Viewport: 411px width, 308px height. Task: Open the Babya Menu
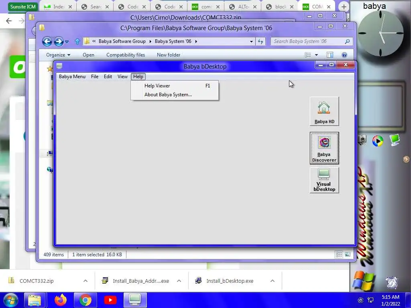click(72, 77)
